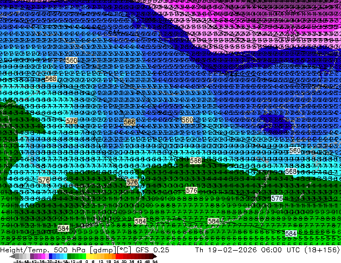Image resolution: width=341 pixels, height=263 pixels.
Task: Click the '-54' value on the legend scale
Action: click(x=17, y=261)
